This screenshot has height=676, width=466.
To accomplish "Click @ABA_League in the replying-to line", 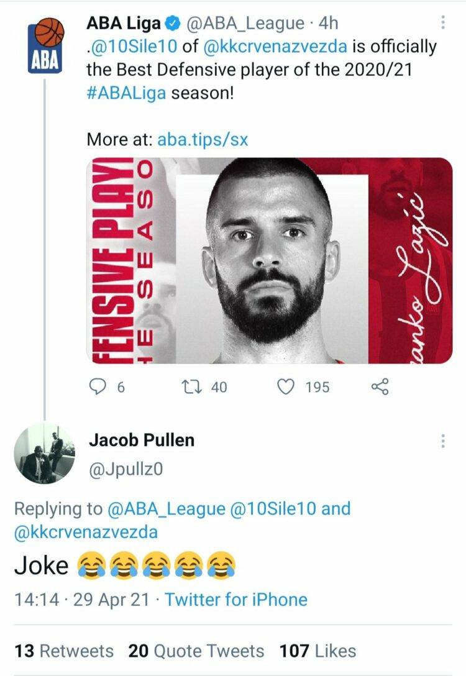I will [167, 509].
